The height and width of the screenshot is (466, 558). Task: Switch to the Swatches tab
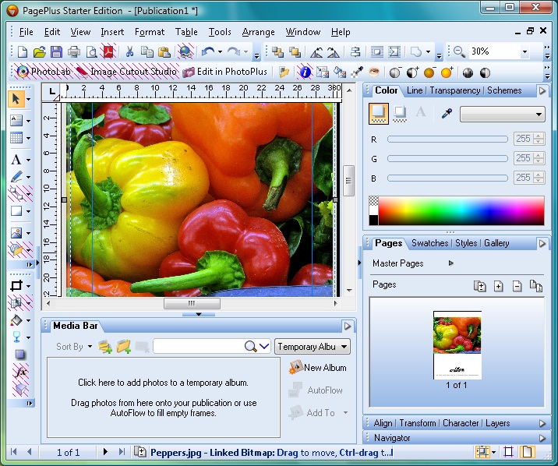(429, 243)
